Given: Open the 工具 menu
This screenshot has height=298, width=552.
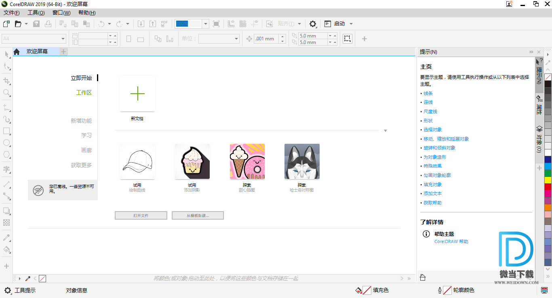Looking at the screenshot, I should point(36,13).
